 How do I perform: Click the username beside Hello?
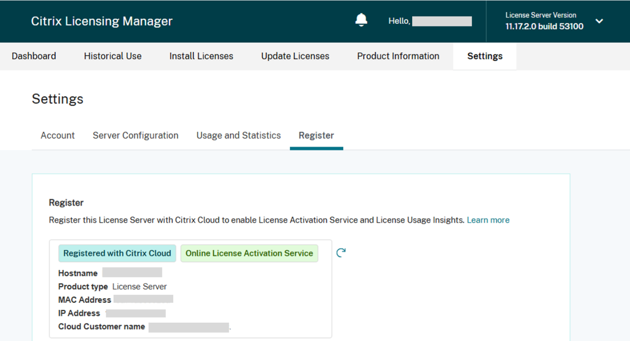(x=442, y=21)
